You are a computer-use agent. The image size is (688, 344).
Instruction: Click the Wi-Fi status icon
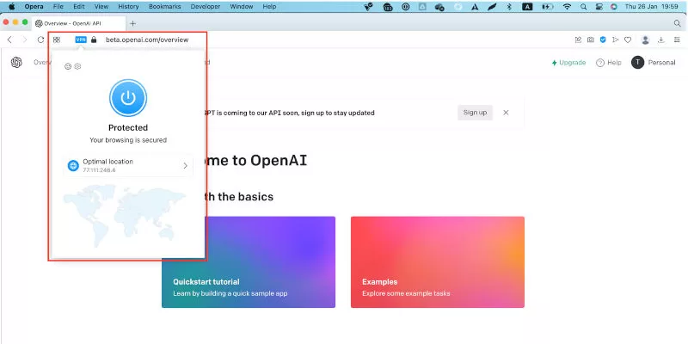click(567, 7)
